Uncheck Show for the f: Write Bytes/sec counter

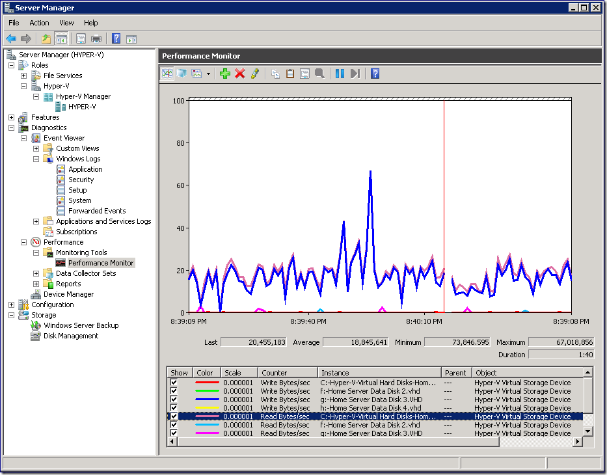coord(174,391)
